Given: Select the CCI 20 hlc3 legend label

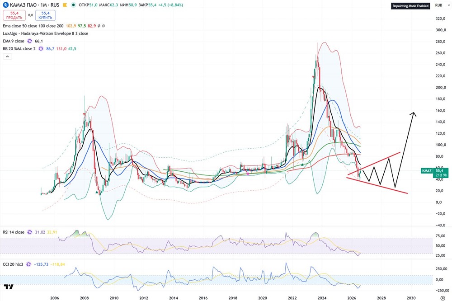Looking at the screenshot, I should (x=13, y=264).
